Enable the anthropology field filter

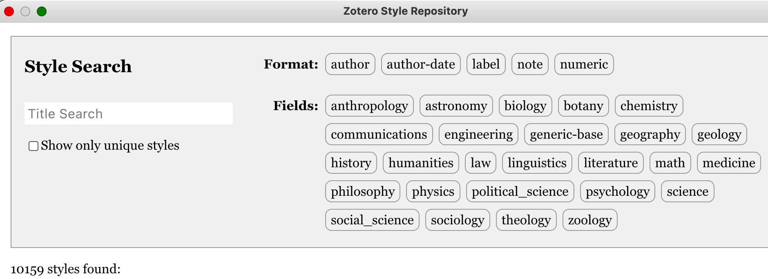[369, 106]
